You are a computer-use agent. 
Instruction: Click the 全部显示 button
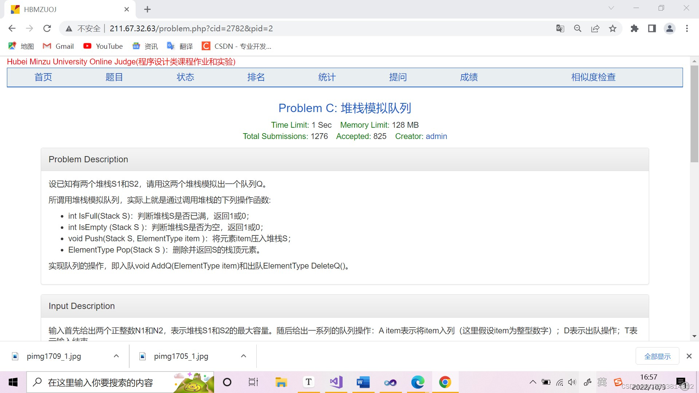point(657,356)
